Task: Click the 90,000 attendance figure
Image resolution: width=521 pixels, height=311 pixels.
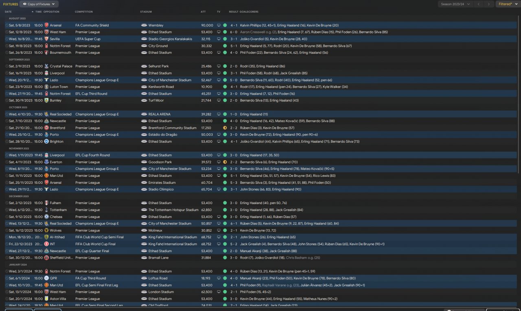Action: tap(207, 25)
